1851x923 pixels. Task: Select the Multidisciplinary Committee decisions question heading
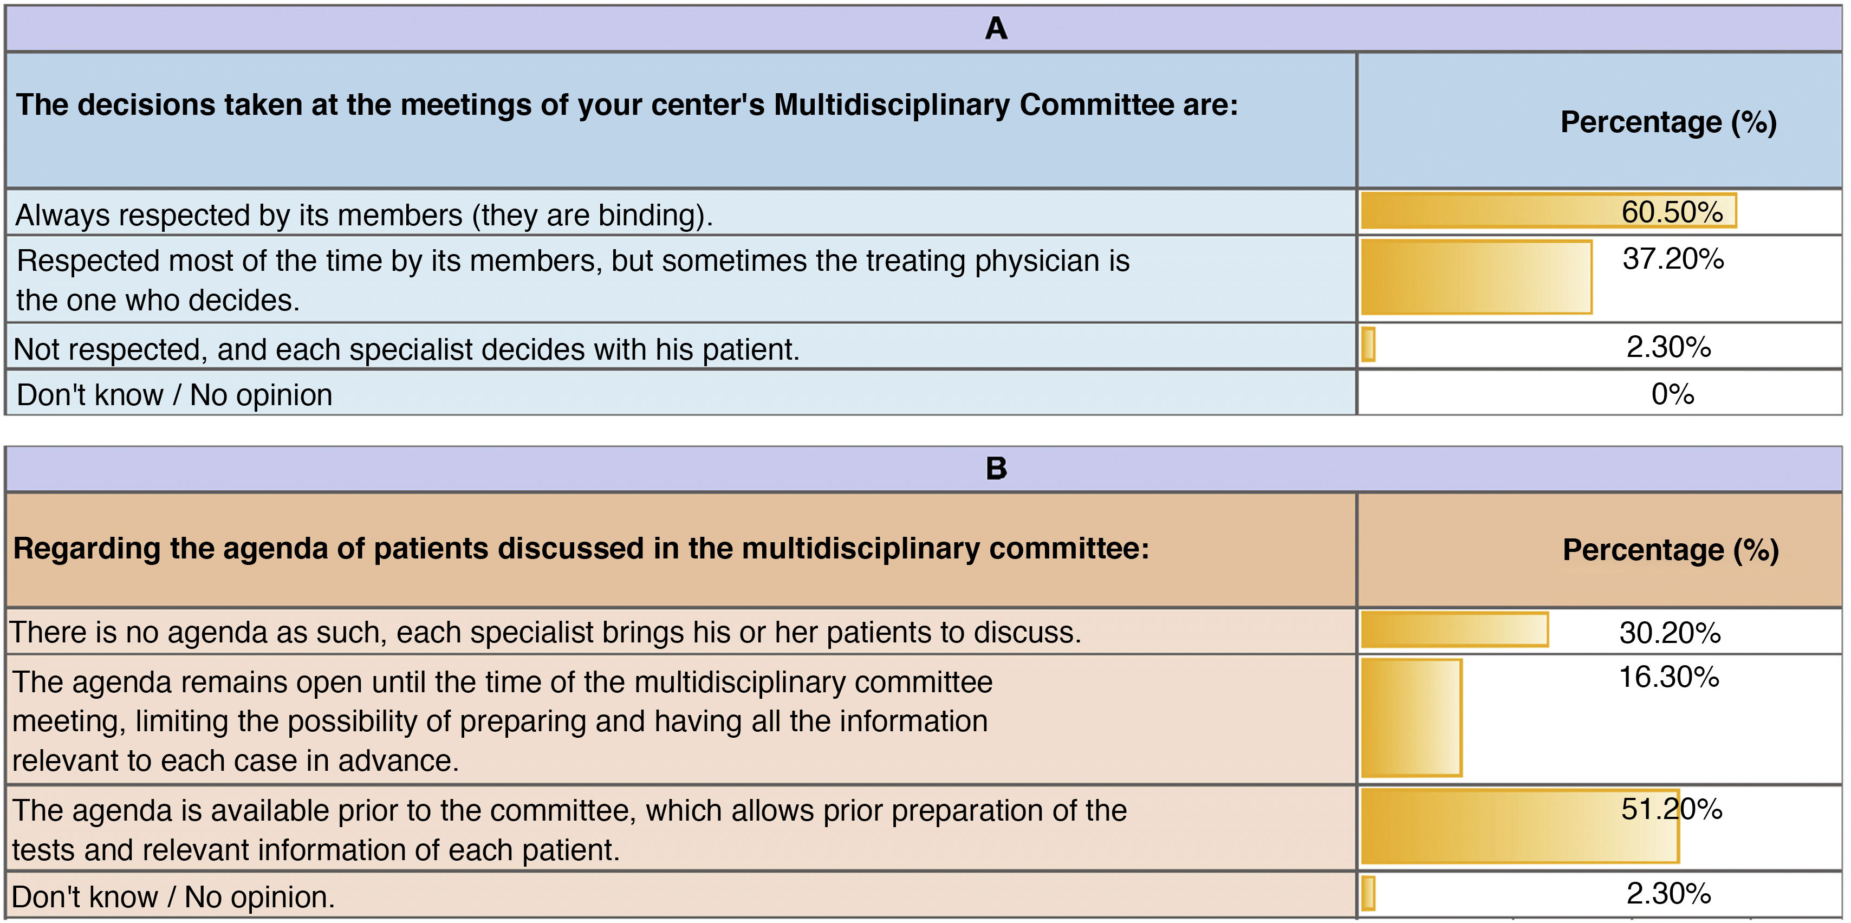point(627,105)
